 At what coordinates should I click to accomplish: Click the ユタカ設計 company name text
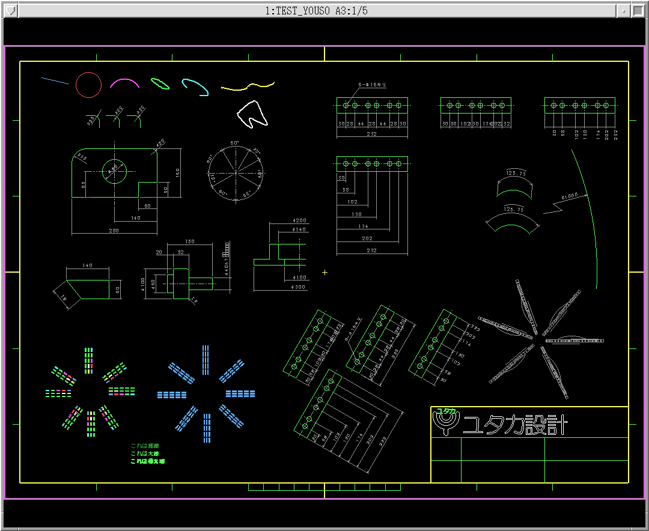click(515, 425)
